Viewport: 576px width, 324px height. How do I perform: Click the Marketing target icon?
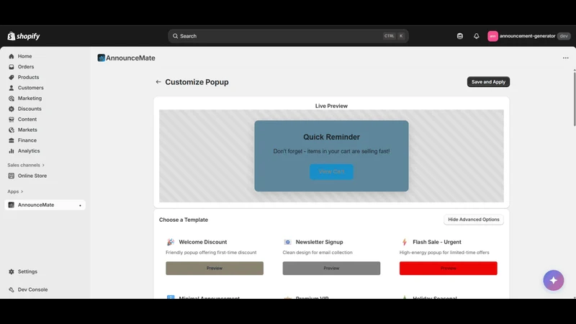[x=12, y=99]
